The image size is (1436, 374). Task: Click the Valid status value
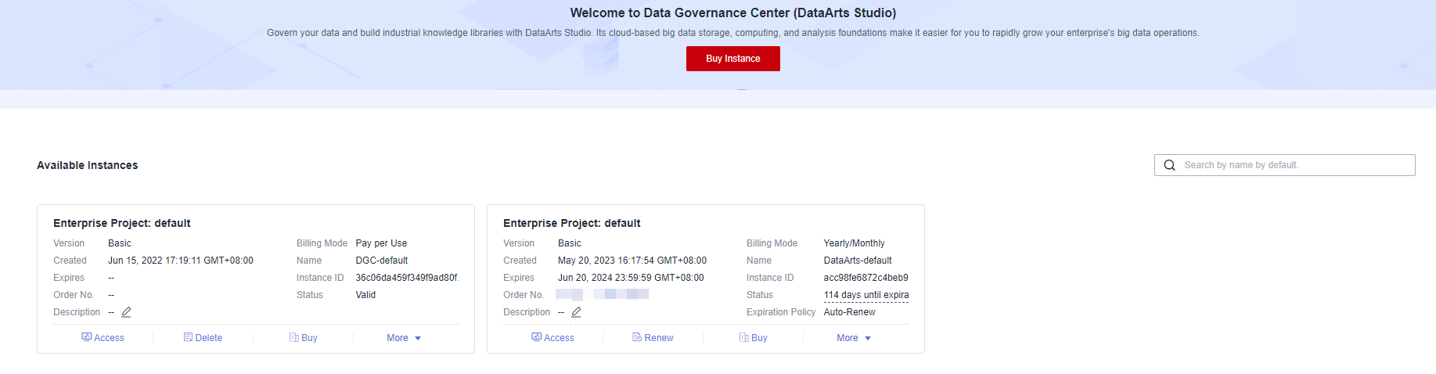[x=365, y=295]
